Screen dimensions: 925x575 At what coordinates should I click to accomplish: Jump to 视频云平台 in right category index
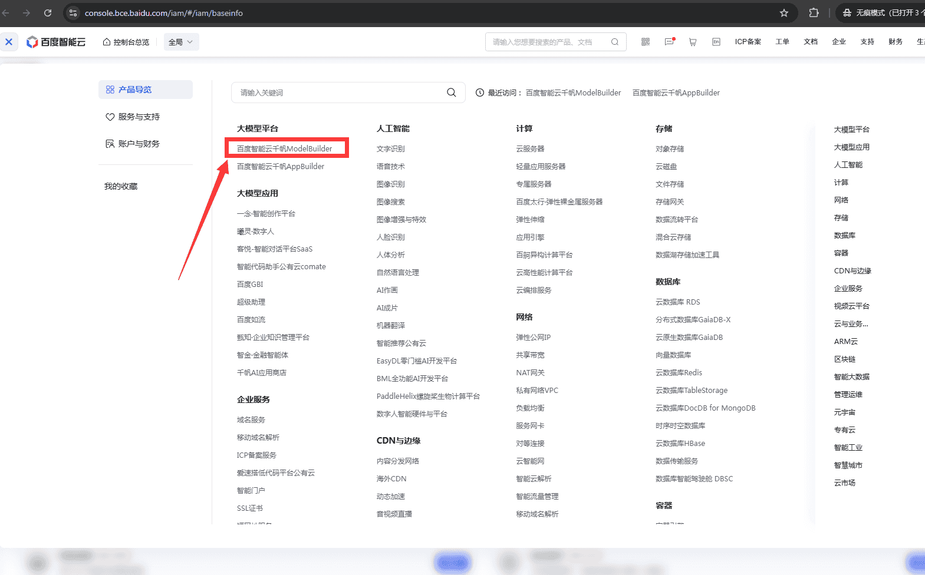(852, 306)
